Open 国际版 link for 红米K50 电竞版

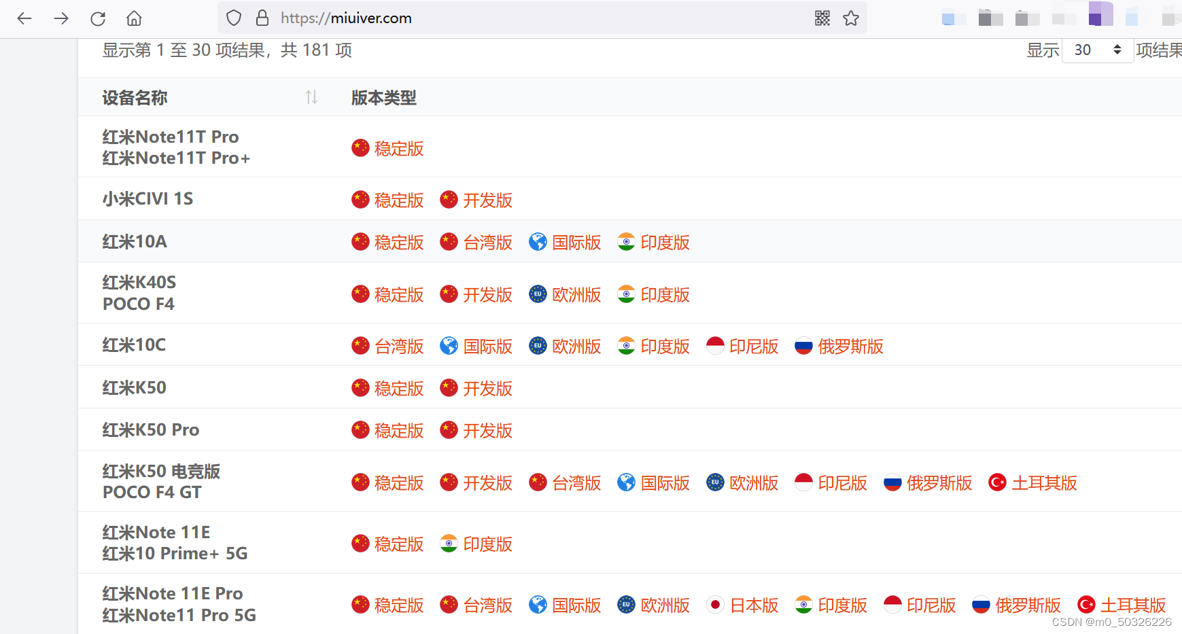[x=665, y=483]
